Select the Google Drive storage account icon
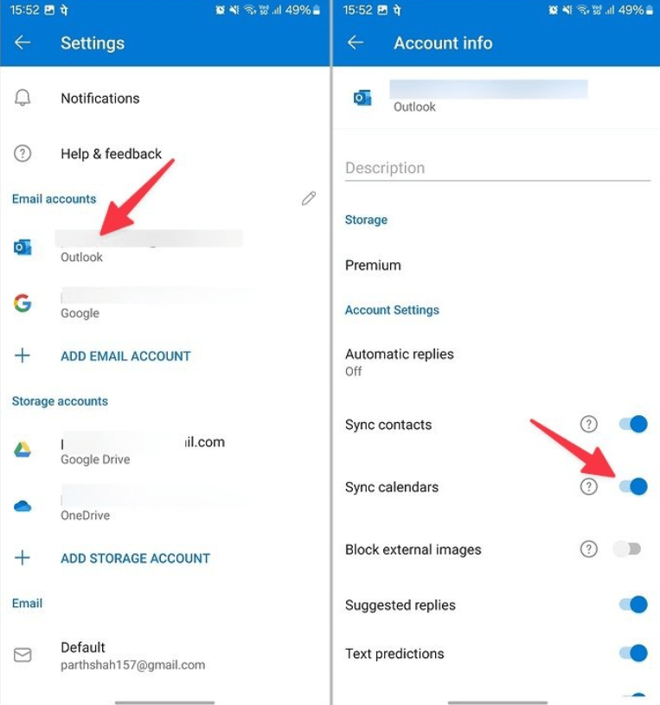This screenshot has width=660, height=705. tap(22, 450)
